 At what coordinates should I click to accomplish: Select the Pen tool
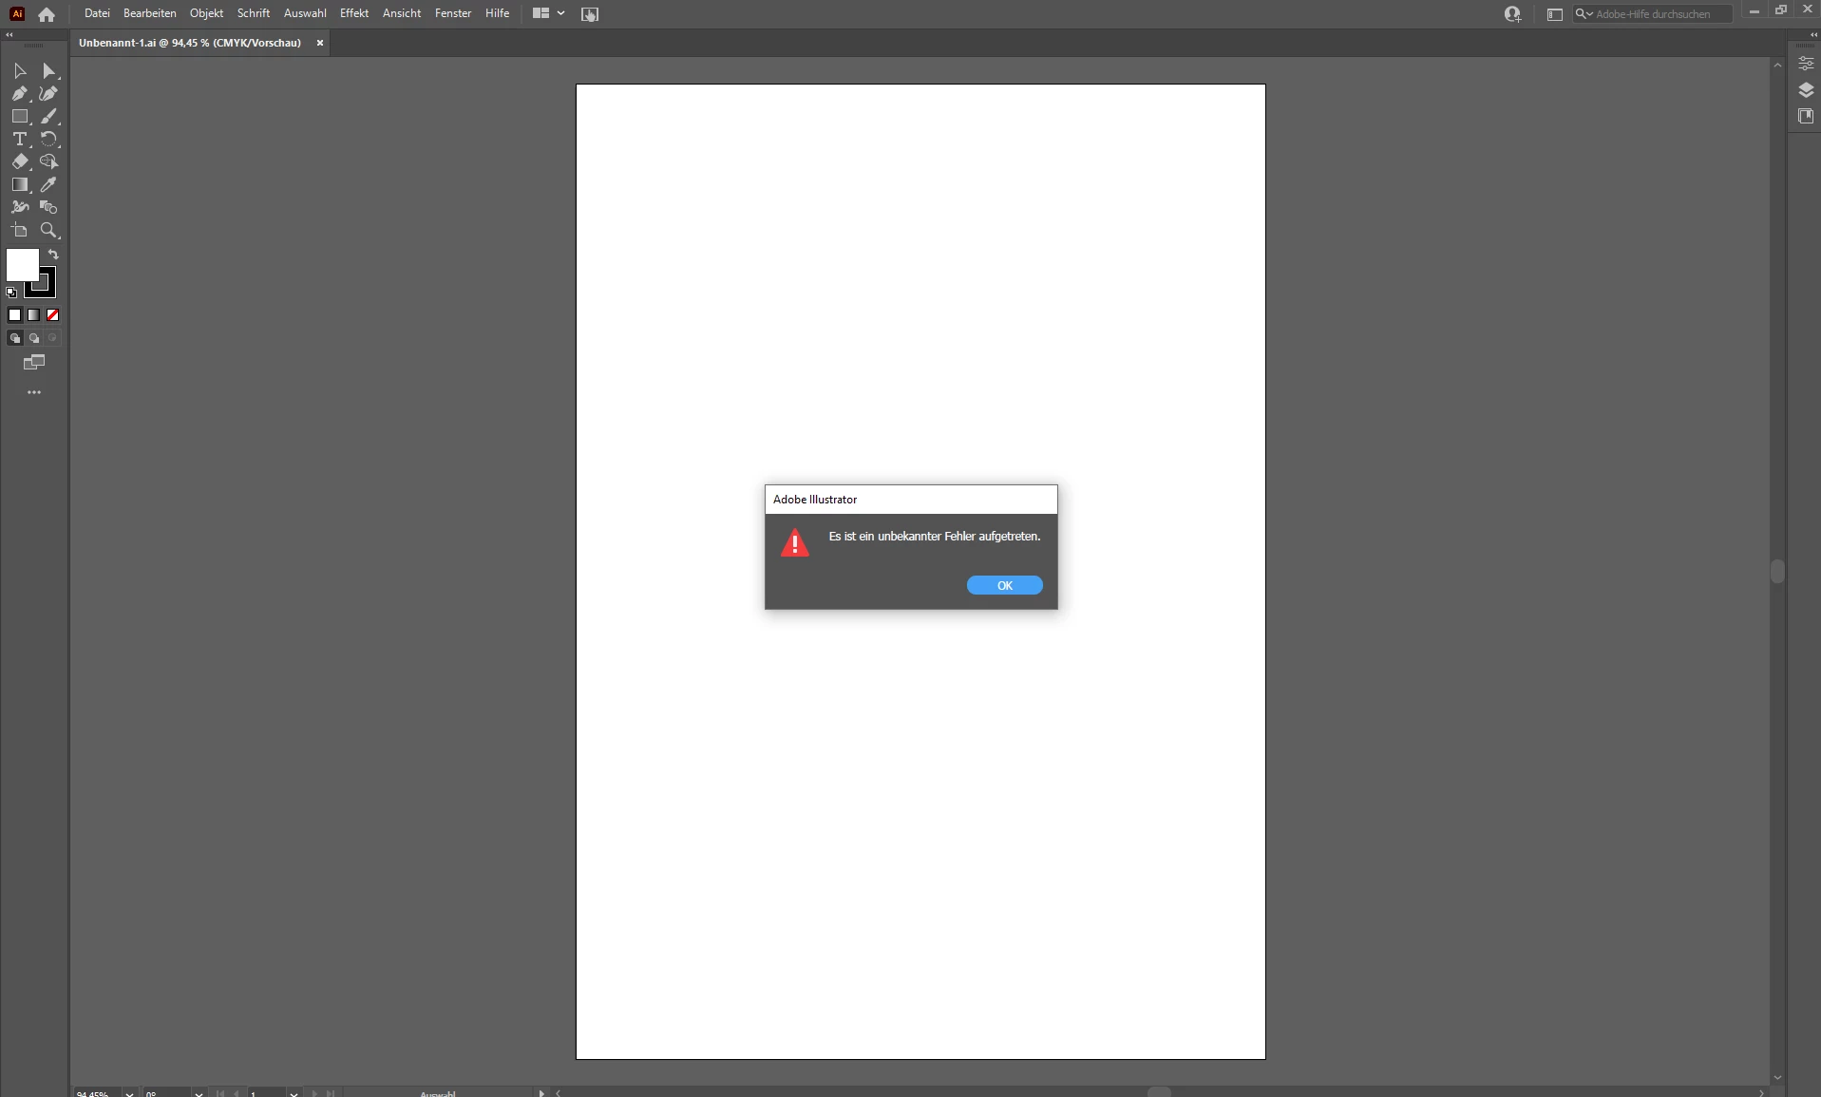[x=20, y=94]
